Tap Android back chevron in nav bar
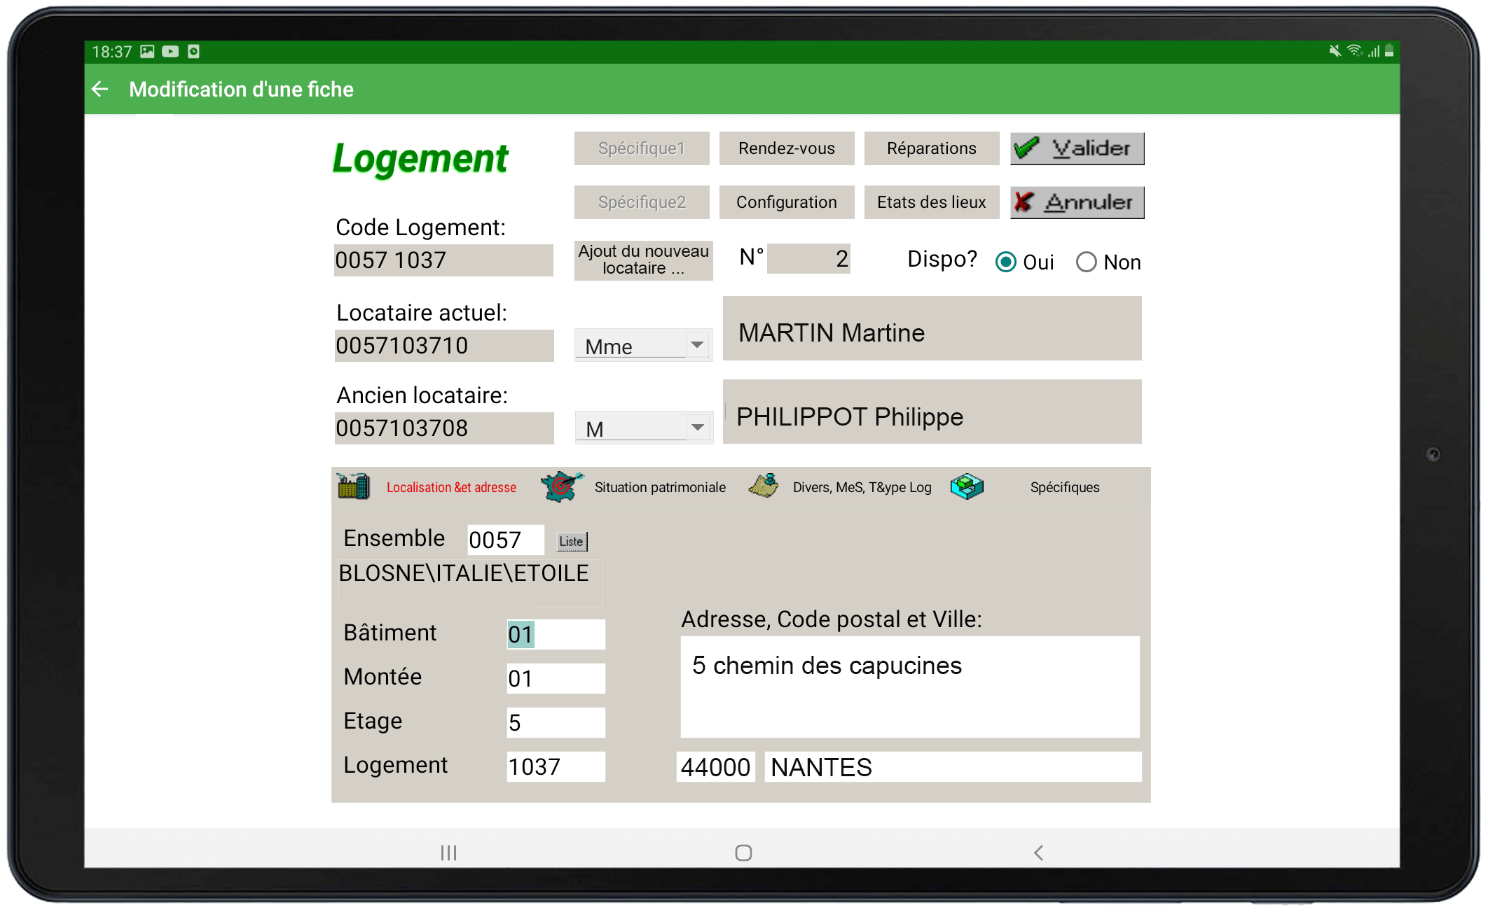Screen dimensions: 1488x912 coord(1038,853)
